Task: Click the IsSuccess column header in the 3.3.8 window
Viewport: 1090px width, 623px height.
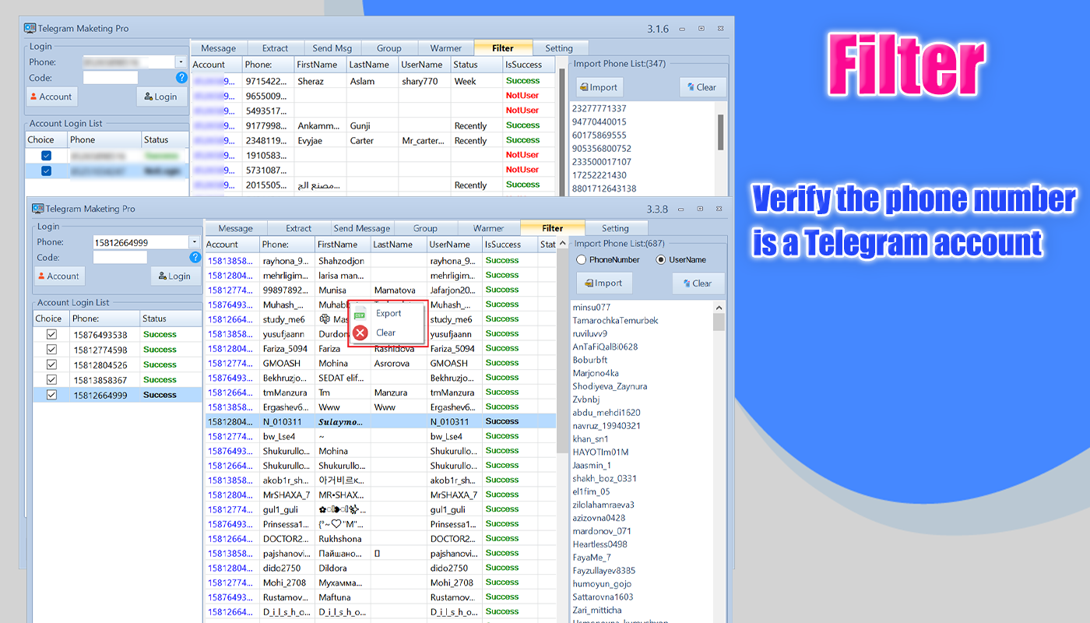Action: click(510, 245)
